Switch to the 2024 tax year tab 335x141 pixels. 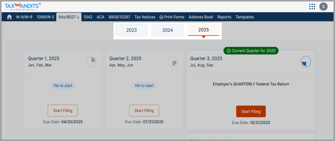coord(167,30)
